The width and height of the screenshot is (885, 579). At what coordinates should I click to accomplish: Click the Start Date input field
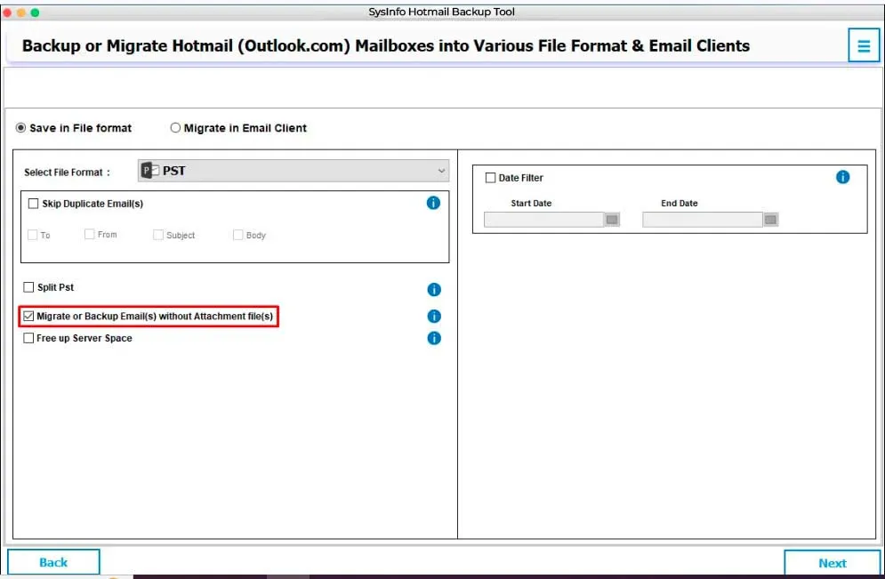pos(543,220)
